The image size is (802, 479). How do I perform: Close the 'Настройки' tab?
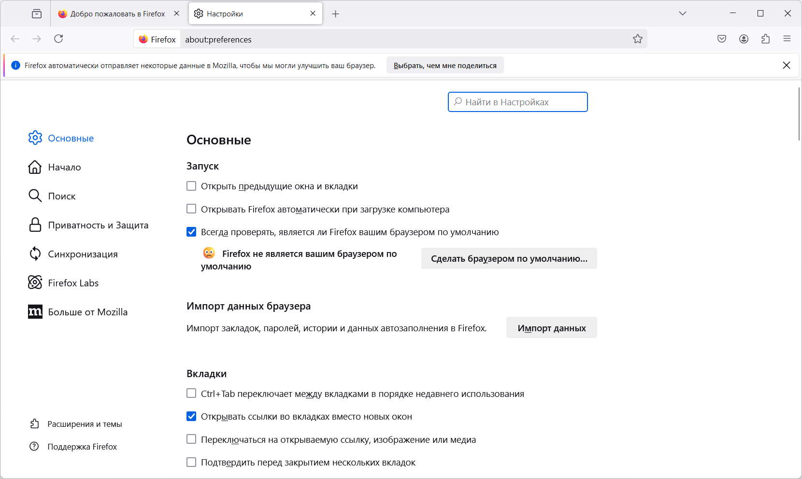click(x=313, y=14)
